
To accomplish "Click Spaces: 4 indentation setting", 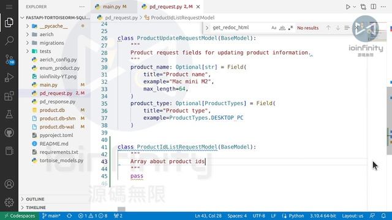I will tap(237, 216).
